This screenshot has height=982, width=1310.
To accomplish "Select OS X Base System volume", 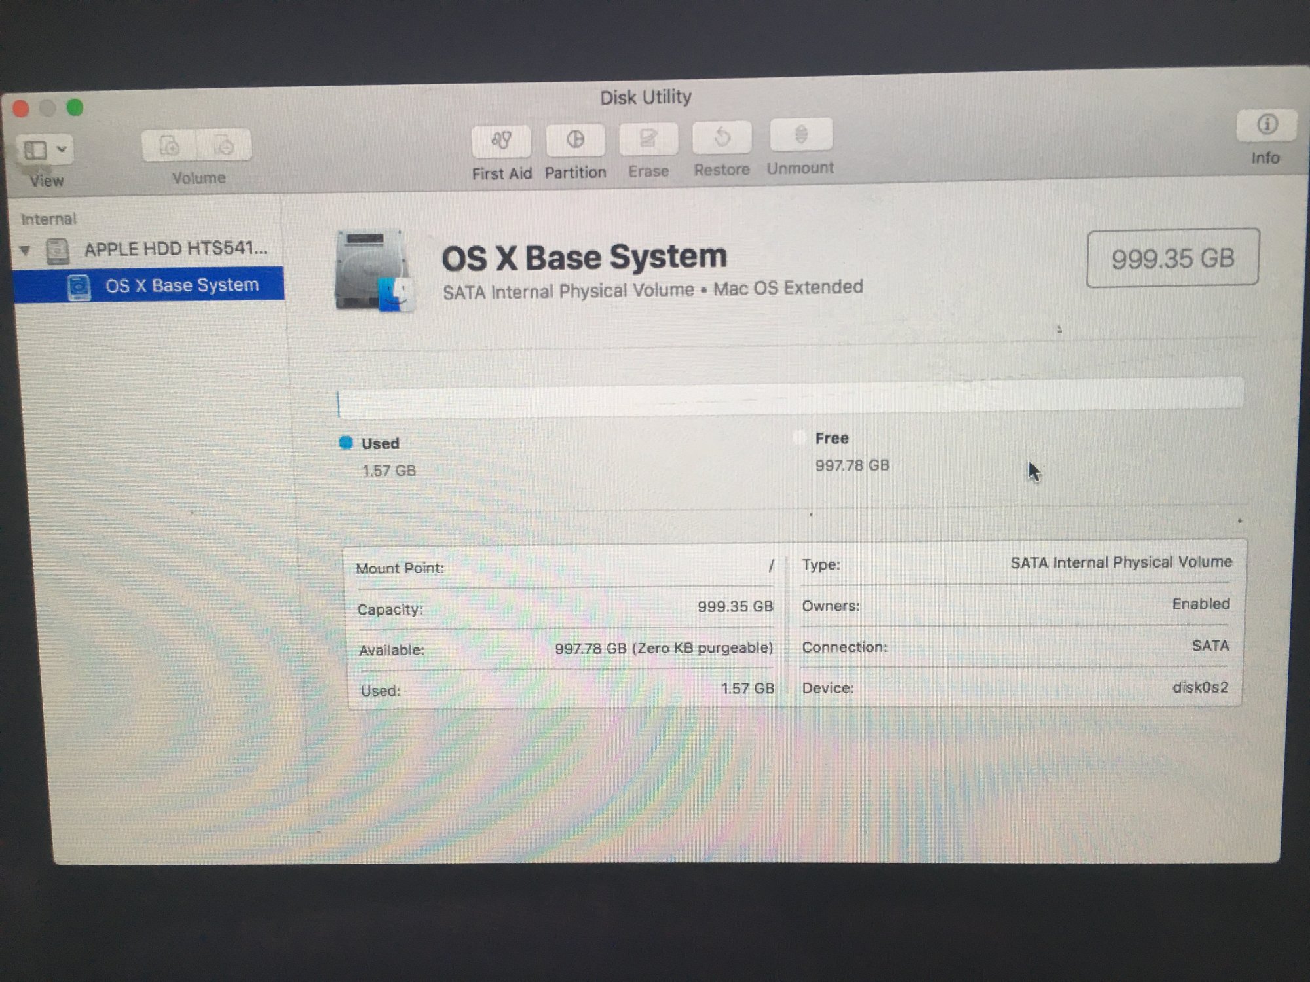I will [x=181, y=285].
